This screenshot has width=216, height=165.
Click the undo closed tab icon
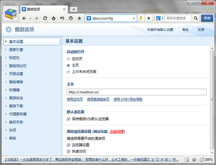(x=62, y=18)
